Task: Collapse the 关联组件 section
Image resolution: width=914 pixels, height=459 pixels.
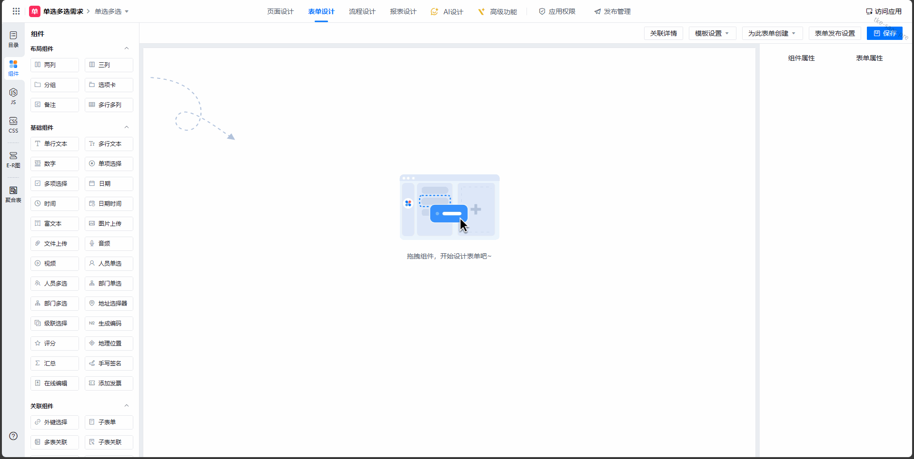Action: click(x=126, y=406)
